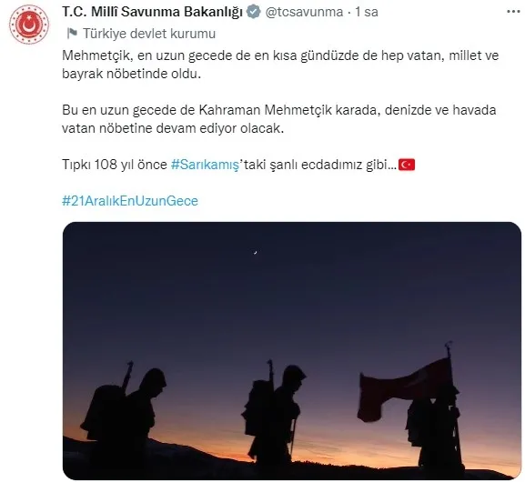525x482 pixels.
Task: Click the blue verified badge icon
Action: 254,12
